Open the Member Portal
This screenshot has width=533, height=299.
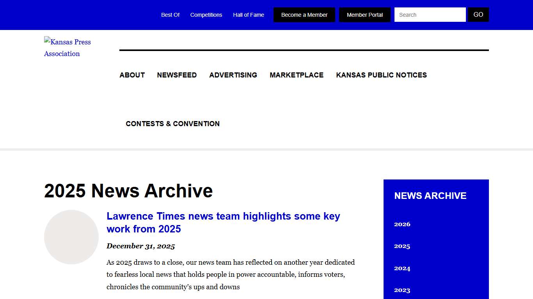(364, 14)
